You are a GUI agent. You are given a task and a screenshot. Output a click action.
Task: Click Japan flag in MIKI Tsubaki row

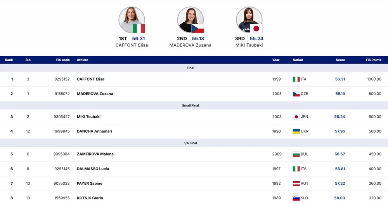[296, 117]
